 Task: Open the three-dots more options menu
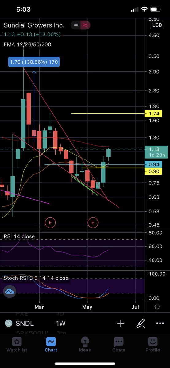click(x=160, y=323)
